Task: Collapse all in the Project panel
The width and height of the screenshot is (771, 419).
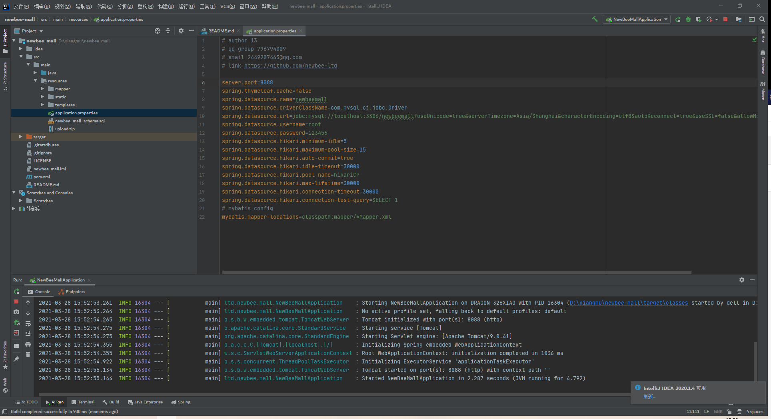Action: coord(168,31)
